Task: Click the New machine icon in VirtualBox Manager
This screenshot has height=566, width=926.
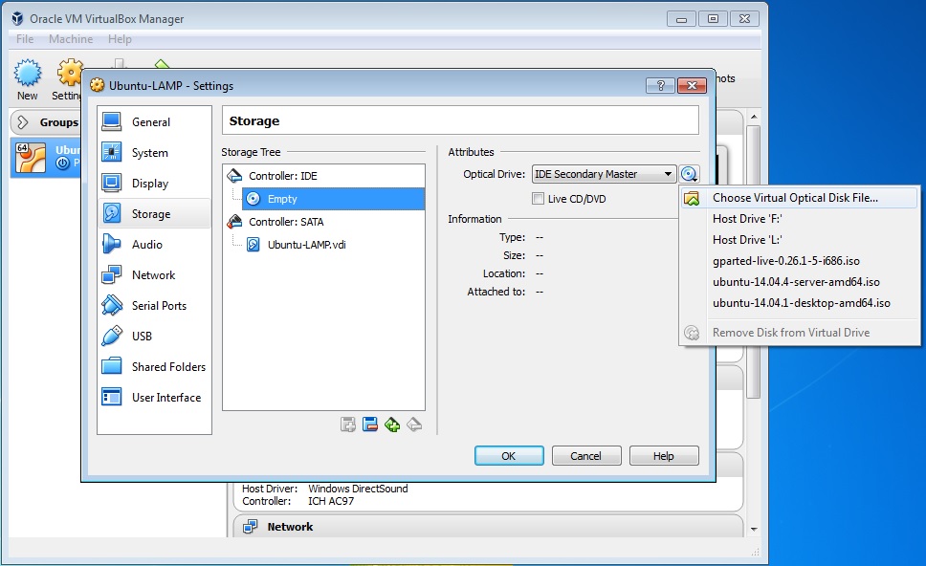Action: 27,74
